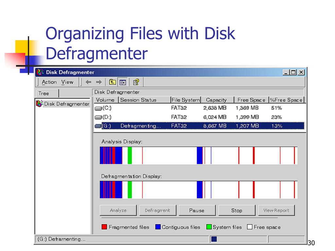Click the blue Contiguous files legend swatch
335x251 pixels.
point(158,227)
